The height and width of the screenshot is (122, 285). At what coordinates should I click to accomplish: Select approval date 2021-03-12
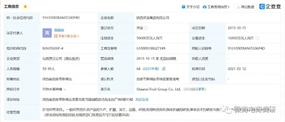pos(237,69)
